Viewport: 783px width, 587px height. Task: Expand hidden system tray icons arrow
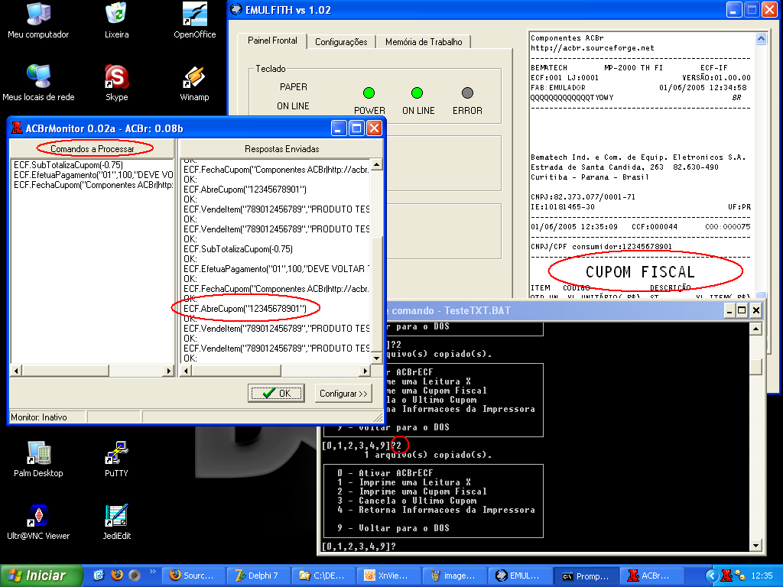pos(712,576)
